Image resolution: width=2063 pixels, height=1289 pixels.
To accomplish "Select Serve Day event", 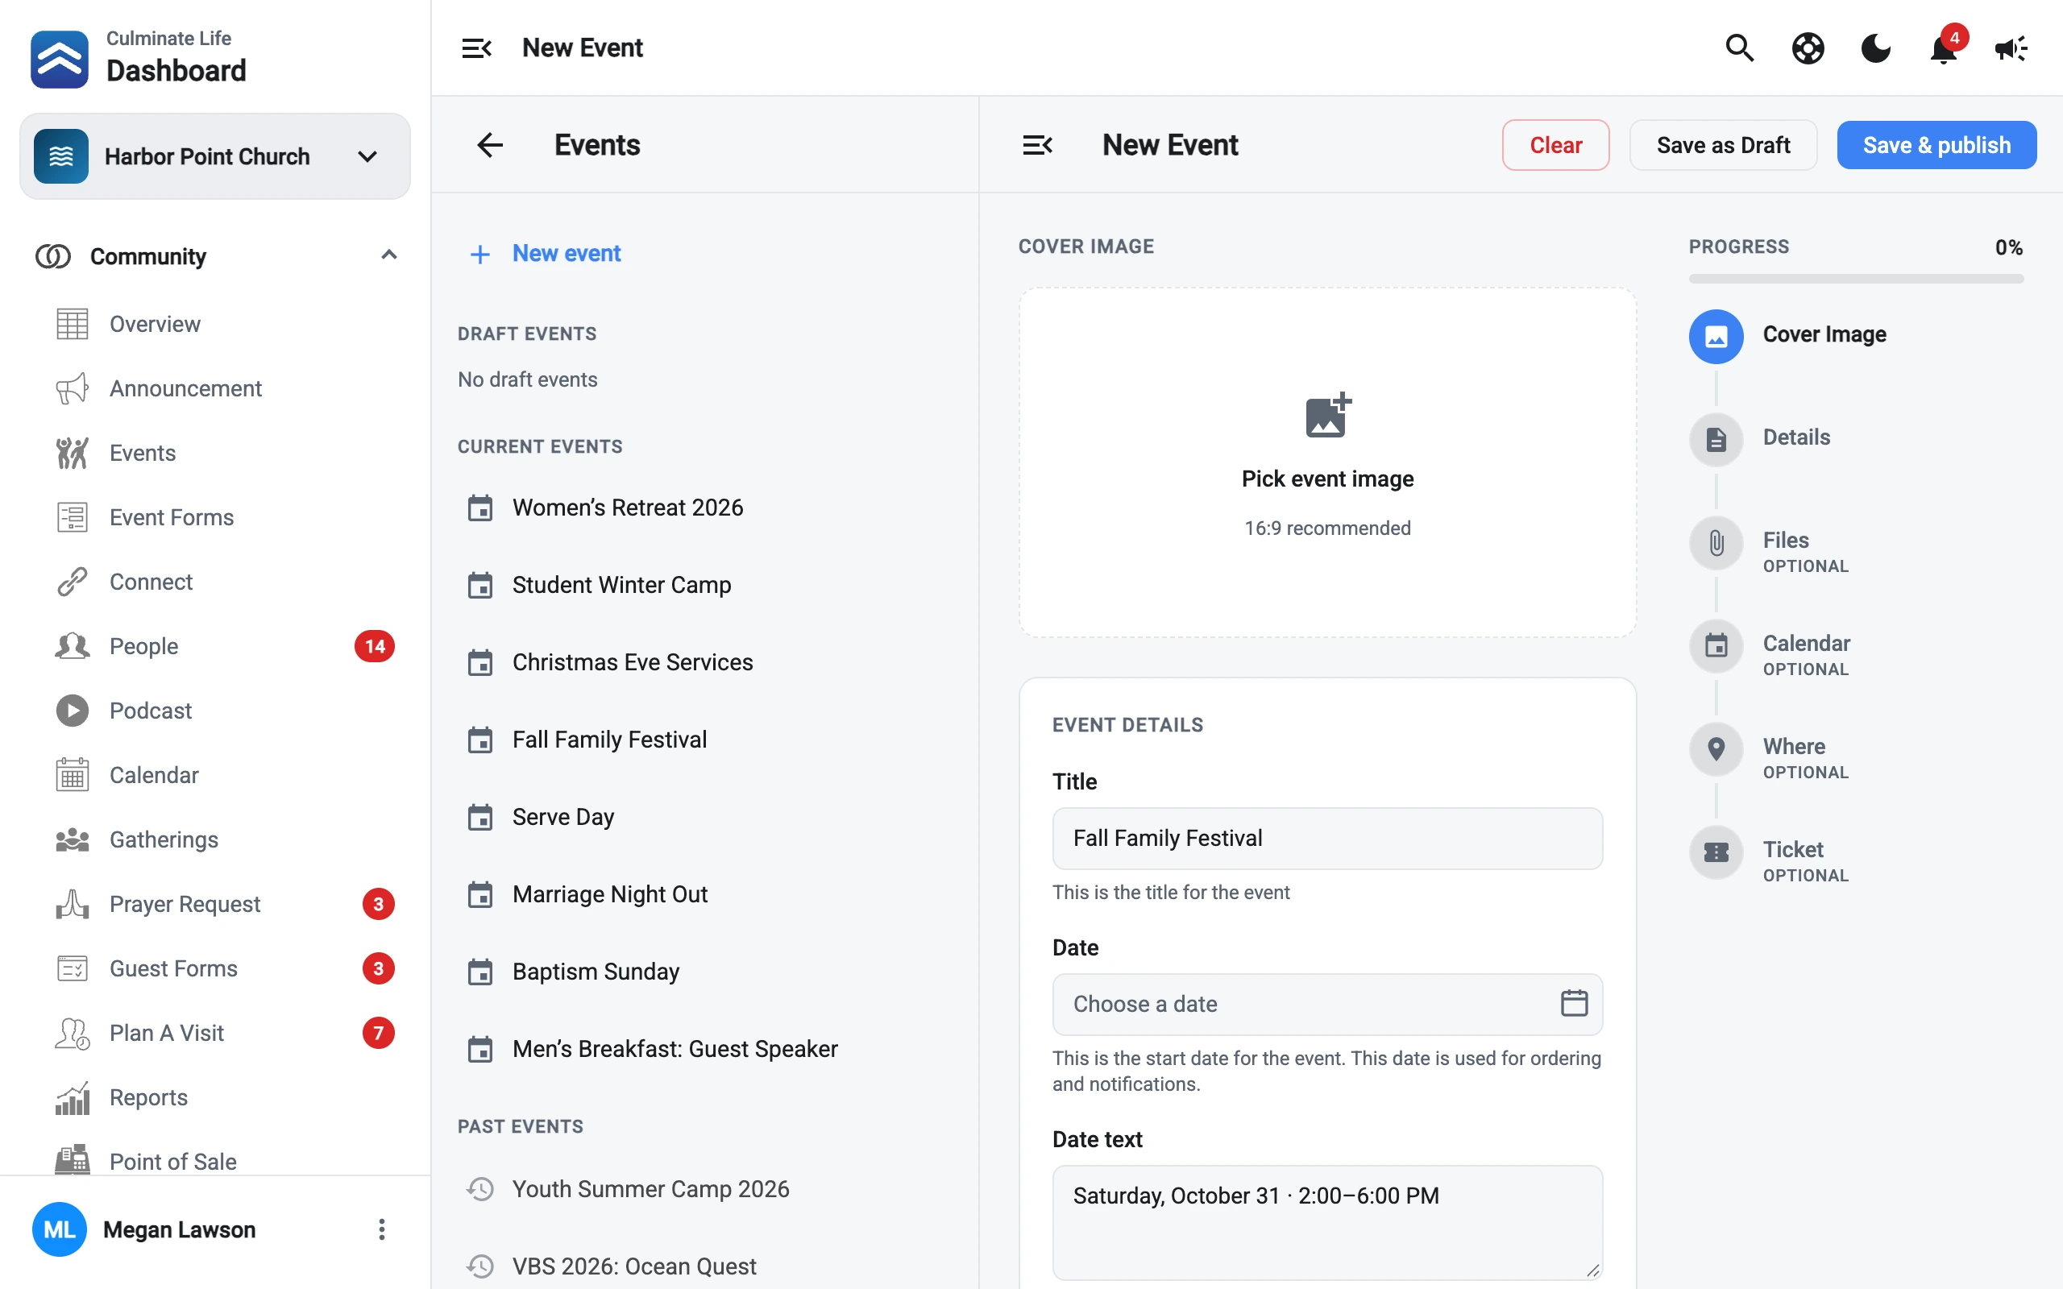I will (704, 817).
